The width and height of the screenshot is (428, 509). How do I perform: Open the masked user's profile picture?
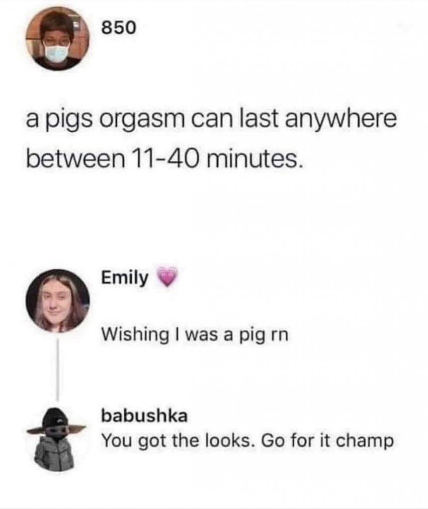pyautogui.click(x=58, y=39)
